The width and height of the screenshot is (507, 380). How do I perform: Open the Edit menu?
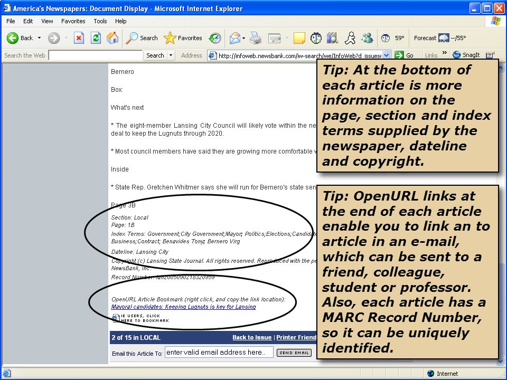(28, 21)
